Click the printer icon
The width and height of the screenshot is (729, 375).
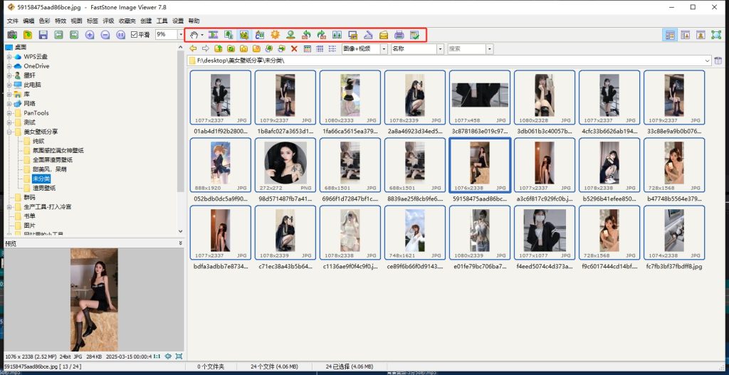pyautogui.click(x=399, y=34)
